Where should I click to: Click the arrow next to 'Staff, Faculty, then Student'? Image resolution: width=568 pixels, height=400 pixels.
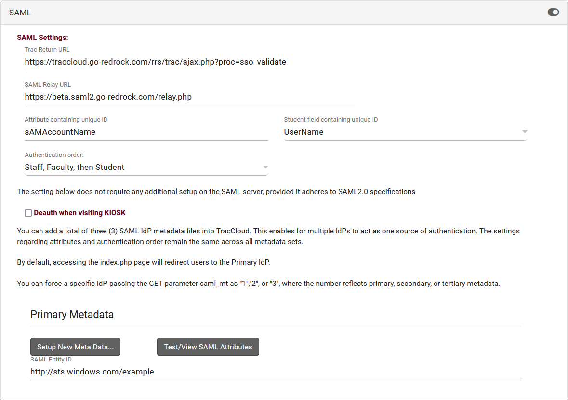[x=265, y=167]
